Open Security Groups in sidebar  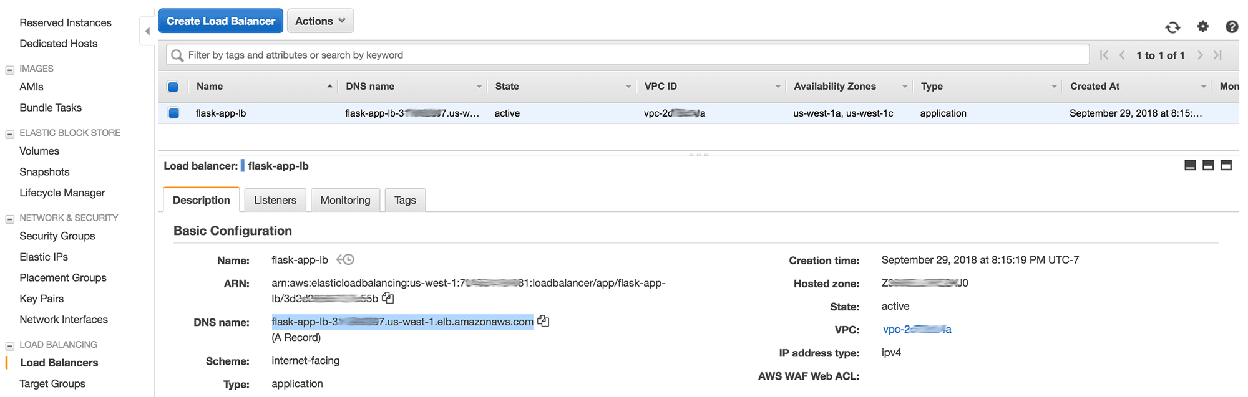tap(57, 236)
